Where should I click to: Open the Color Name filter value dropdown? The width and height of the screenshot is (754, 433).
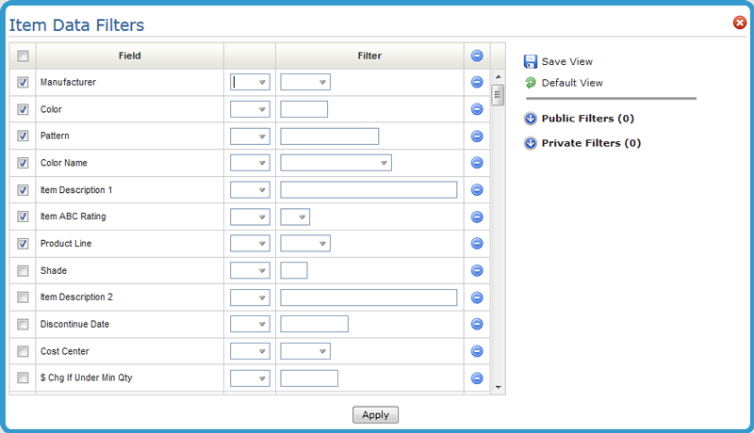click(x=384, y=163)
